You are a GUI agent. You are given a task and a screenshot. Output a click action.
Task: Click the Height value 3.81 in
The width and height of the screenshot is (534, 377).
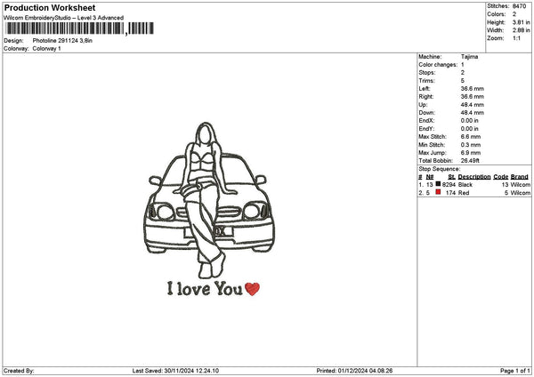pyautogui.click(x=521, y=22)
